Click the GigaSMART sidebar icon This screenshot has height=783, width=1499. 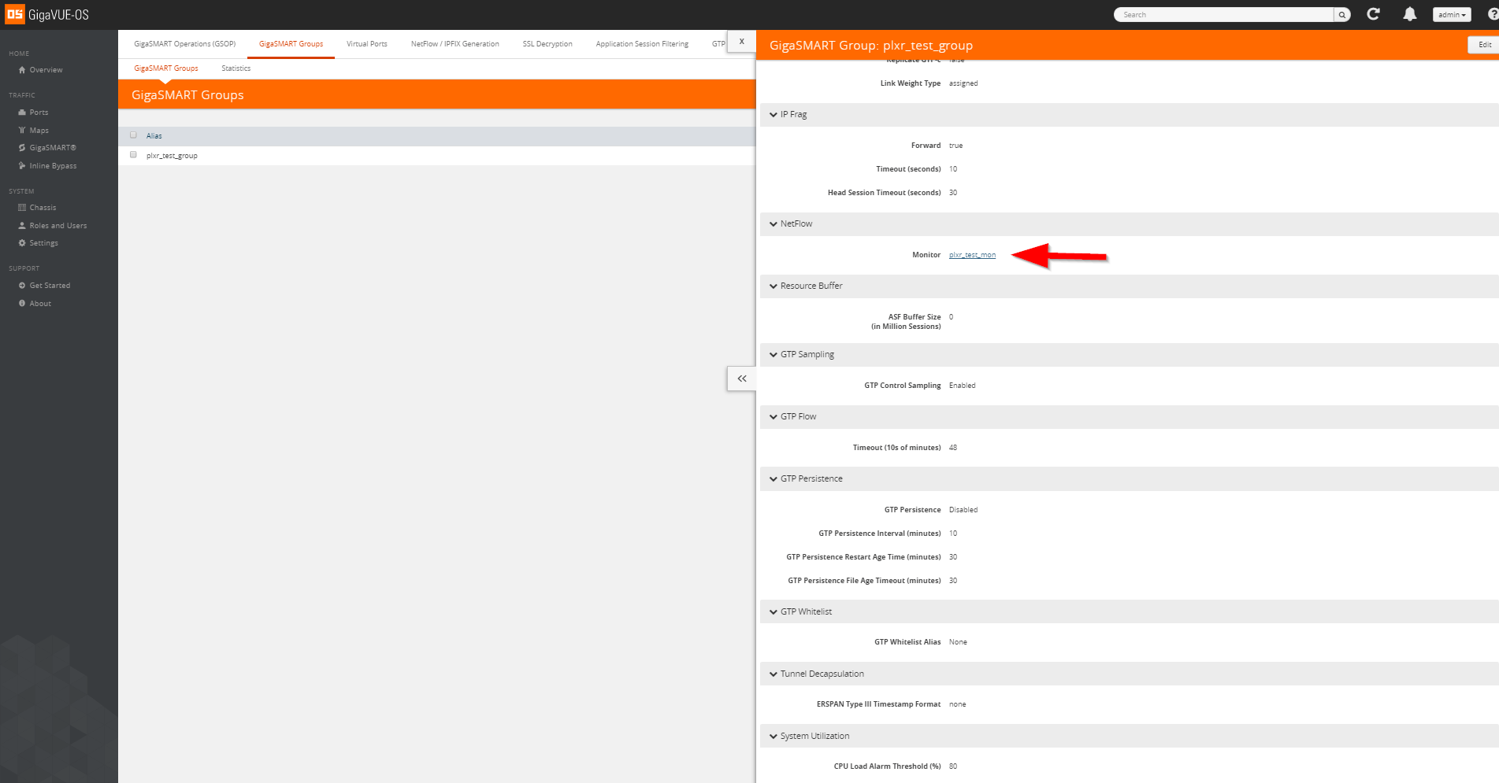(22, 148)
